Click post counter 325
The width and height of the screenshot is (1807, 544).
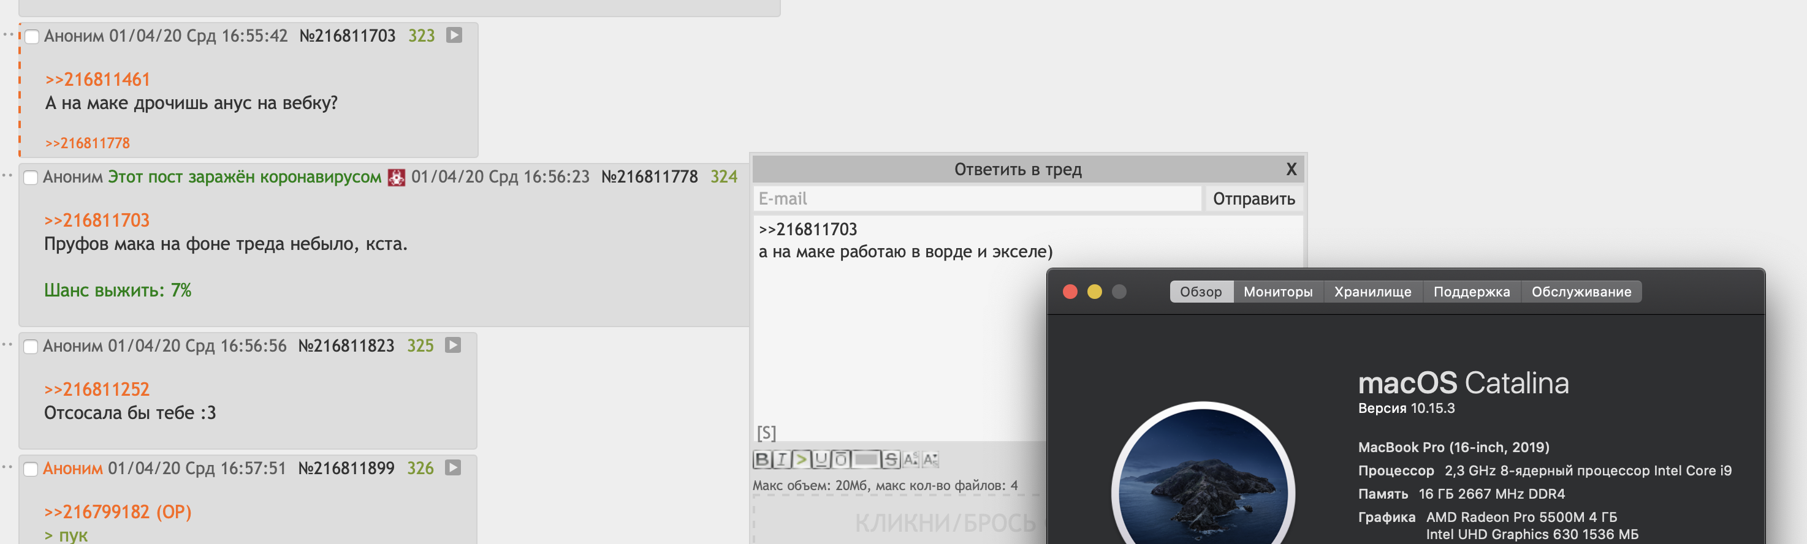[x=420, y=346]
